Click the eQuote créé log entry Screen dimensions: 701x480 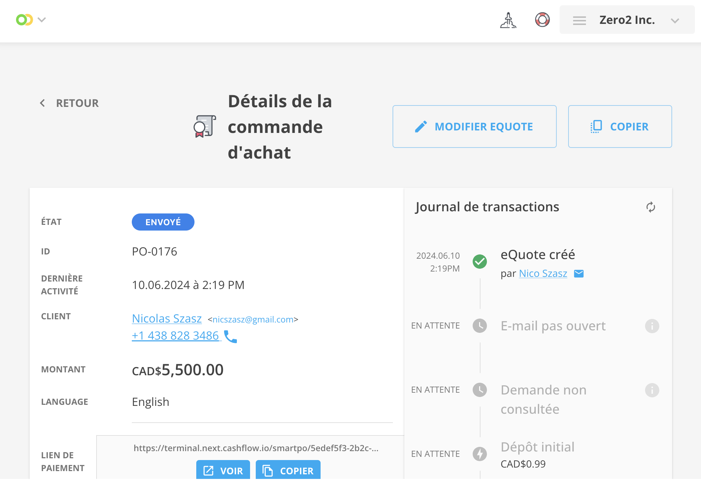pos(538,255)
